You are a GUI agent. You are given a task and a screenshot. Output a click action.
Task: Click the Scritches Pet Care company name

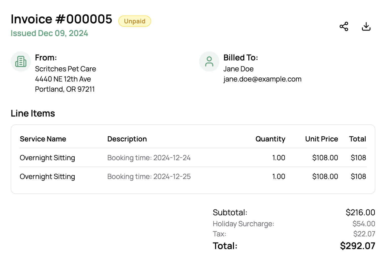(x=66, y=69)
